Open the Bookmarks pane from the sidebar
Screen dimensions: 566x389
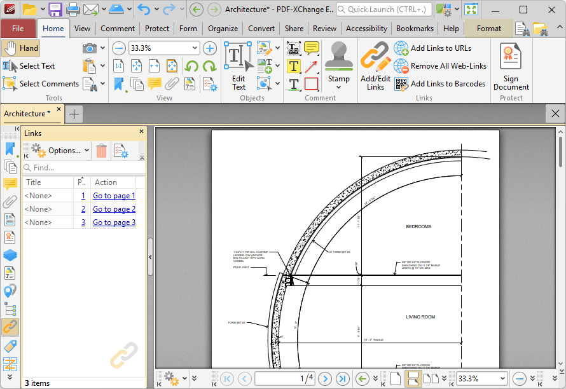coord(10,150)
